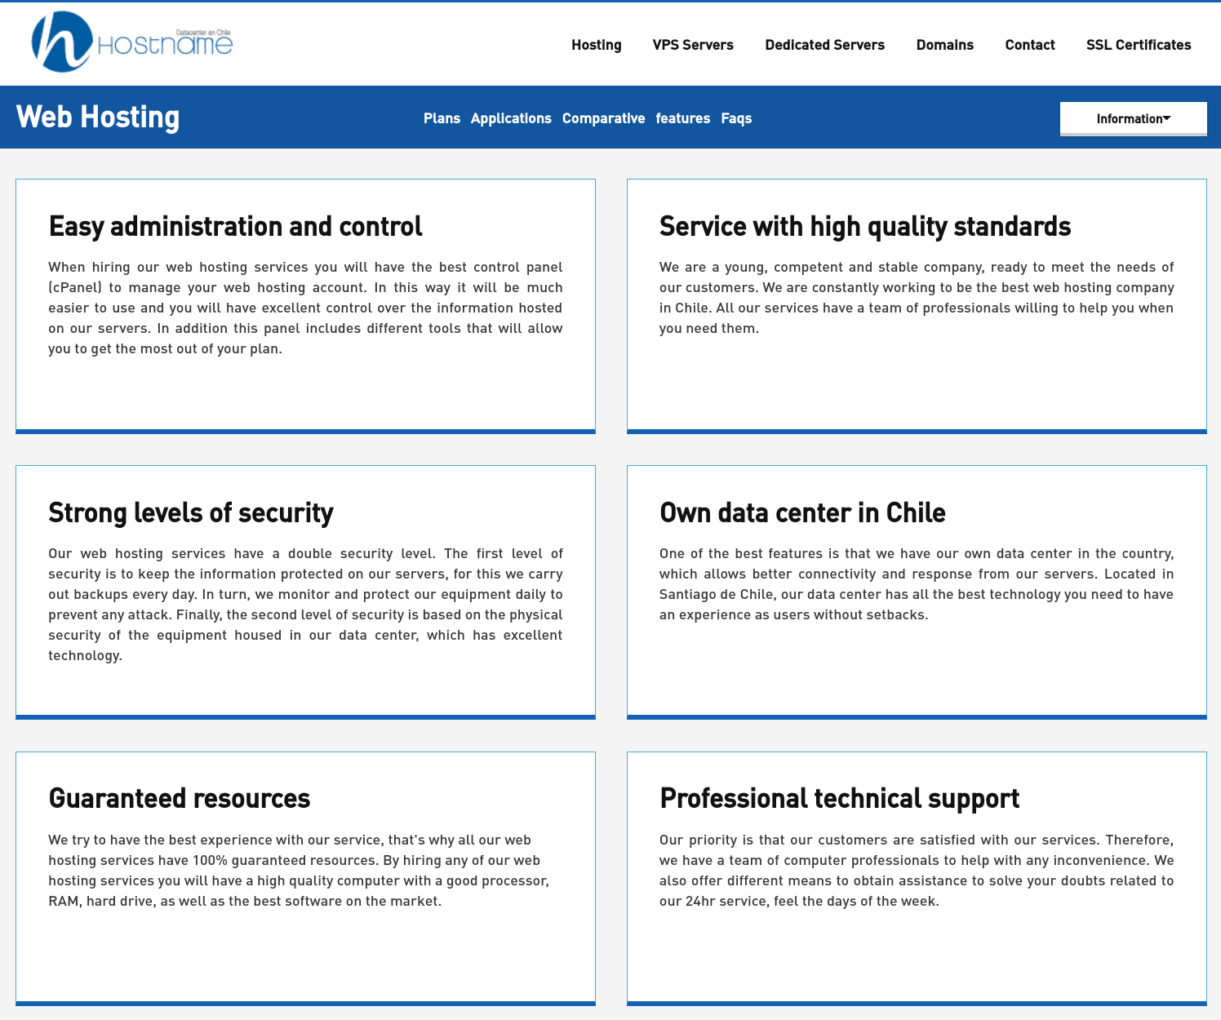Screen dimensions: 1221x1020
Task: Click paragraph beginning 'One of the best features'
Action: coord(917,584)
